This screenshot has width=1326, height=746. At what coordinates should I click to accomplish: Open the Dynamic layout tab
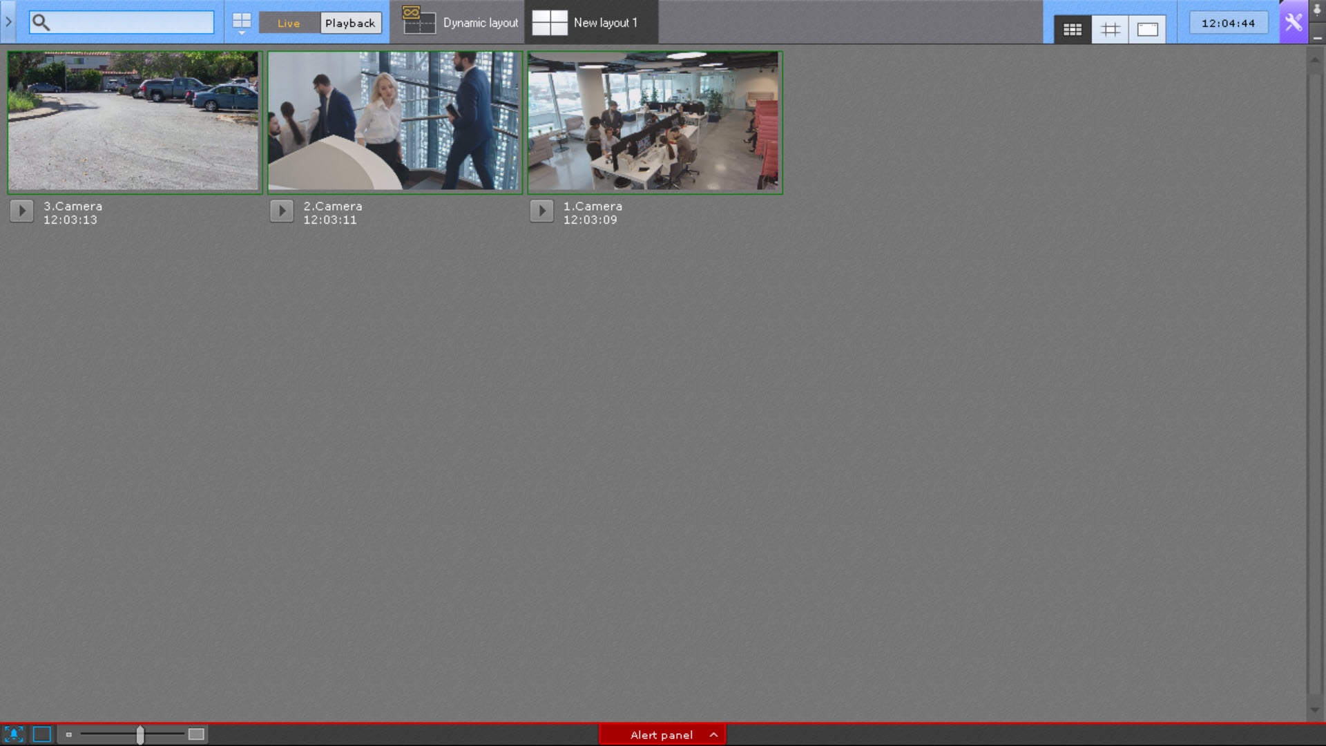pos(459,23)
